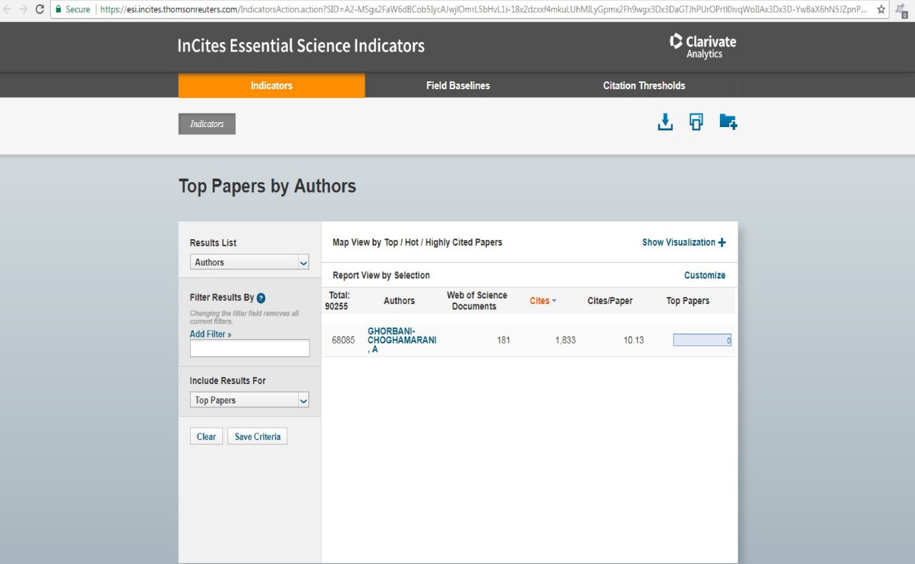Screen dimensions: 915x564
Task: Click the Authors column header
Action: pos(399,301)
